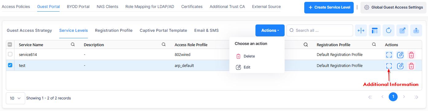Click the Access Role Profile column header
The width and height of the screenshot is (428, 111).
pos(191,45)
